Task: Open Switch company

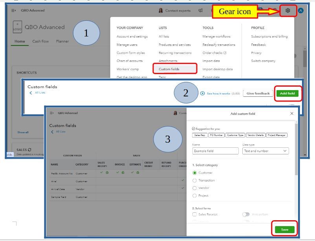Action: [x=263, y=61]
